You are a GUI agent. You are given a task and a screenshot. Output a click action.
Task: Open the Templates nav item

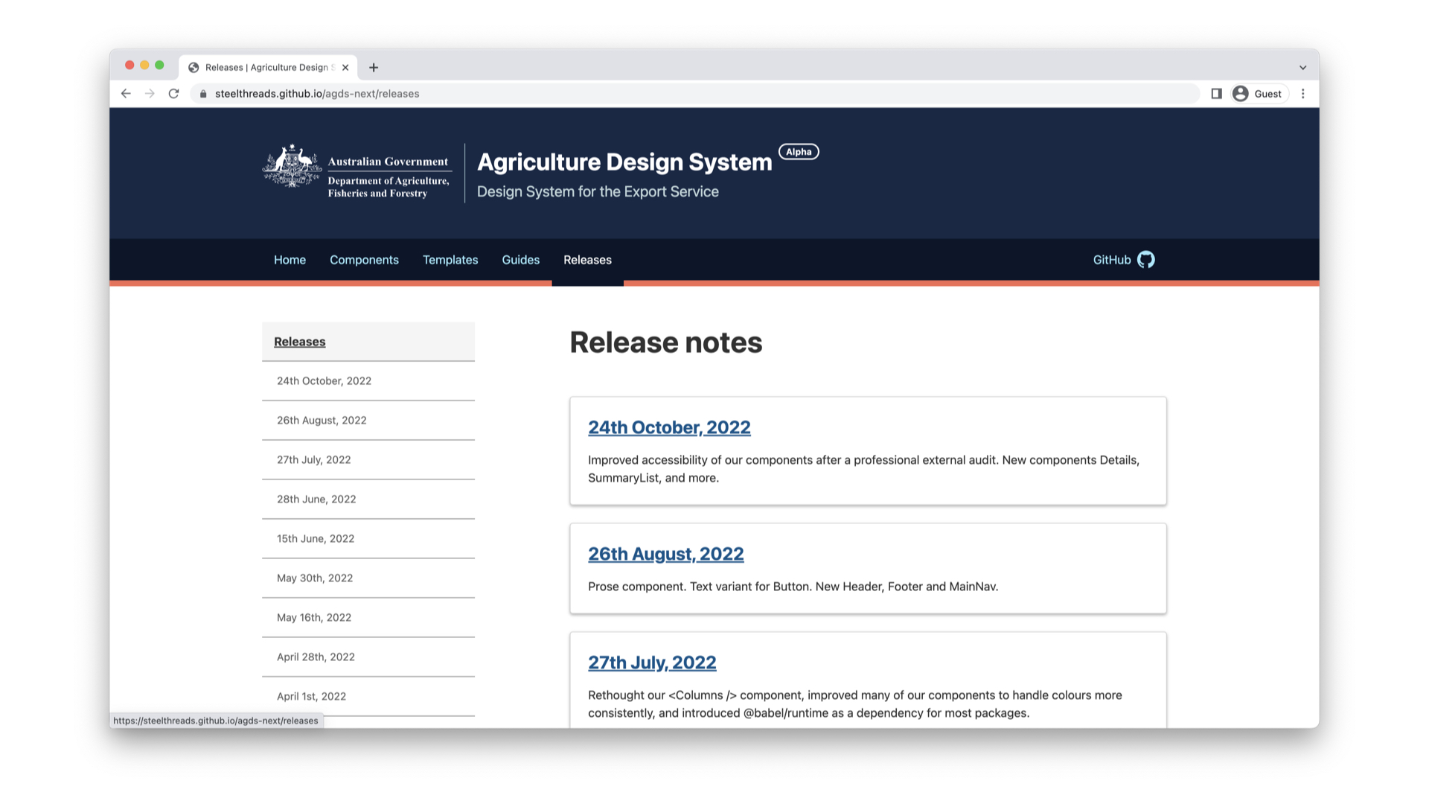click(x=450, y=260)
